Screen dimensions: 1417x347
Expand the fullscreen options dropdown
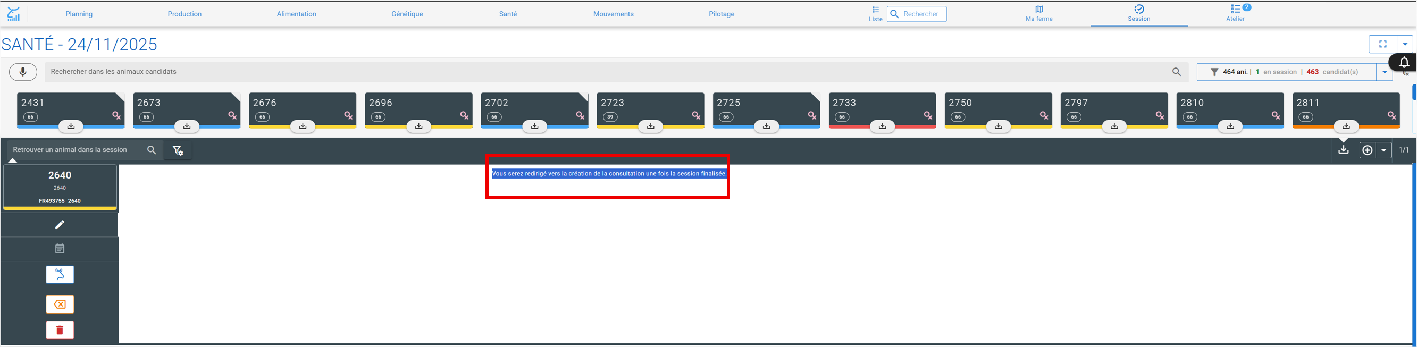tap(1405, 45)
